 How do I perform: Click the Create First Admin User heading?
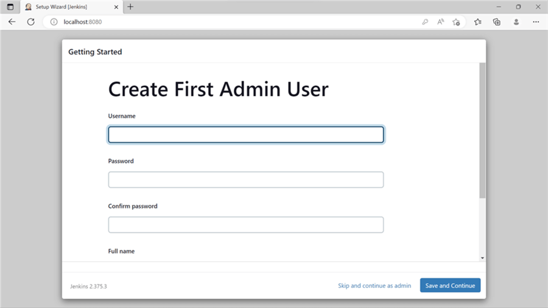point(219,89)
